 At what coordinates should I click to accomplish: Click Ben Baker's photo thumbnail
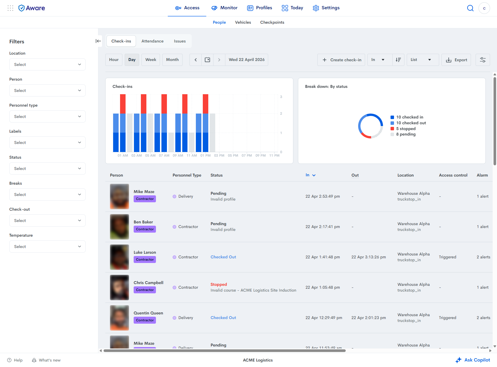119,227
